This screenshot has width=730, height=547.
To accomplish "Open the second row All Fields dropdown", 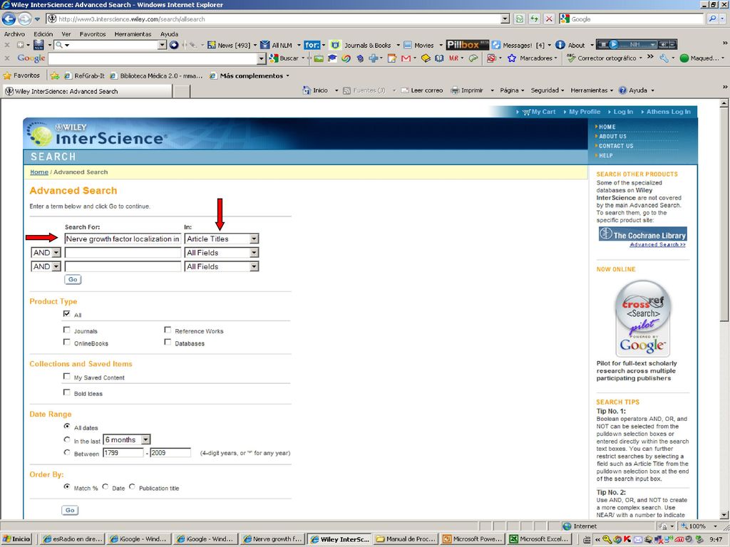I will (x=222, y=253).
